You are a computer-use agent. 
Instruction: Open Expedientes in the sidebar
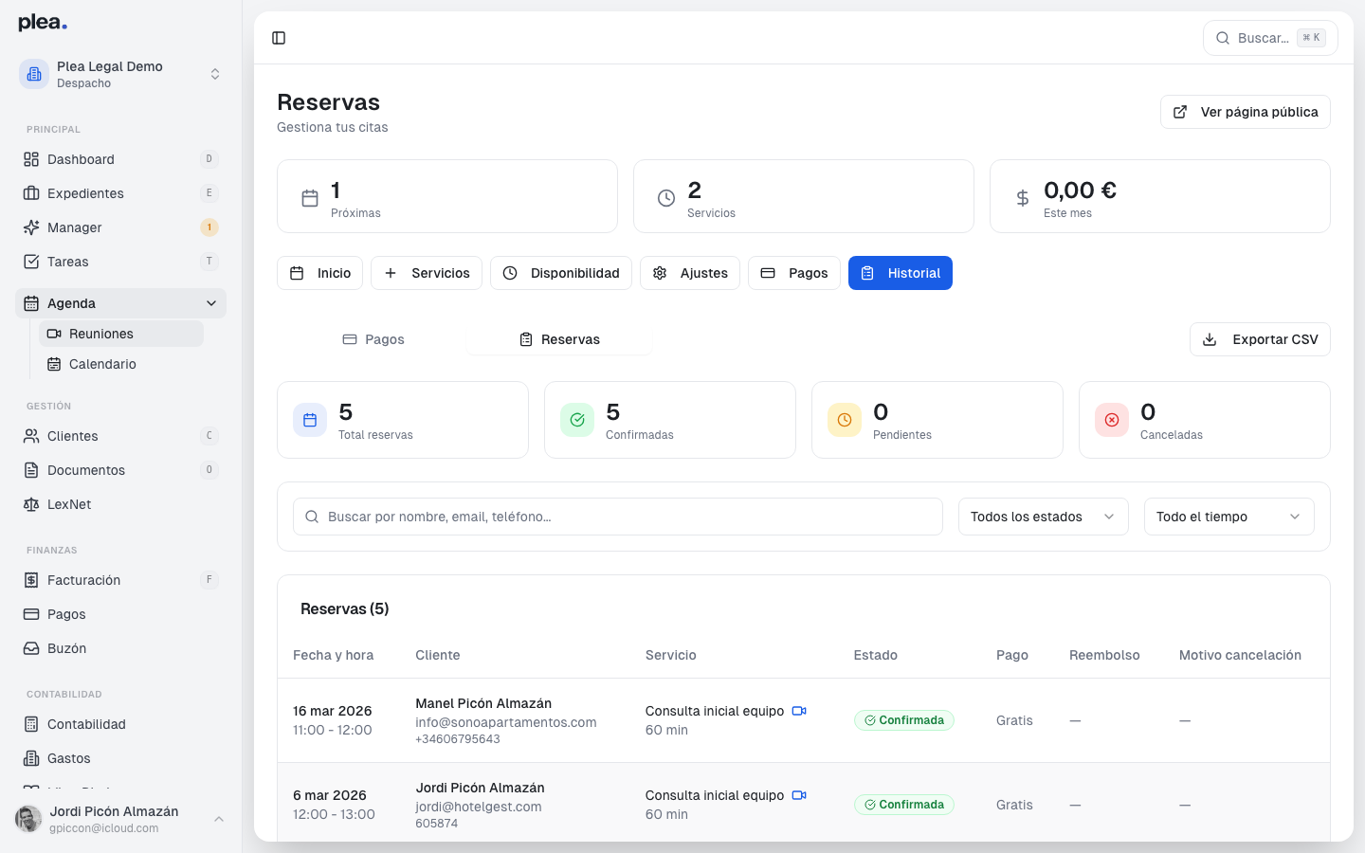point(120,193)
